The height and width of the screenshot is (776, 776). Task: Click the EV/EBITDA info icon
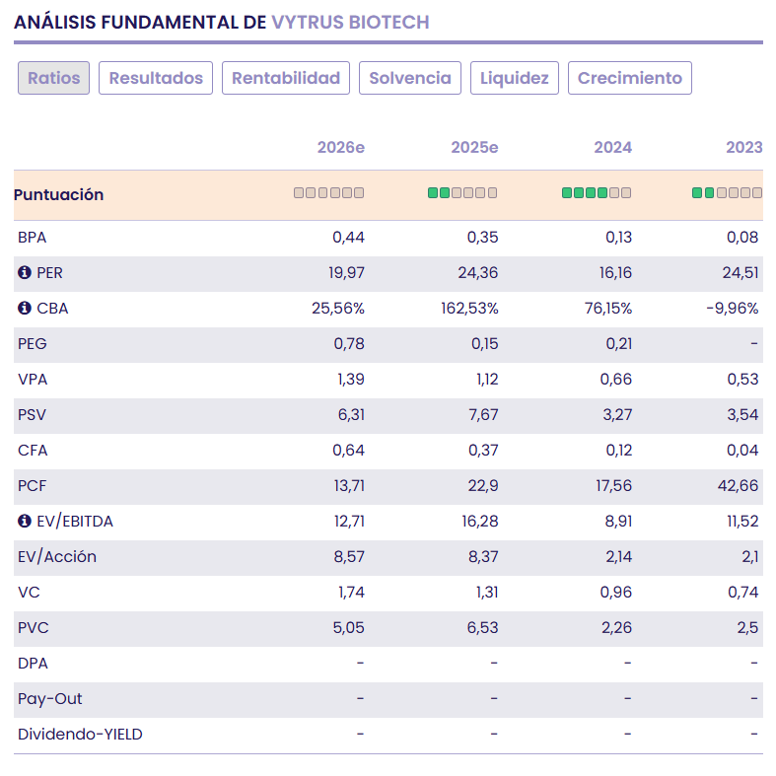point(25,522)
